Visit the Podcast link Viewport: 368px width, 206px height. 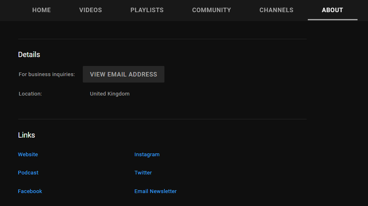(28, 172)
